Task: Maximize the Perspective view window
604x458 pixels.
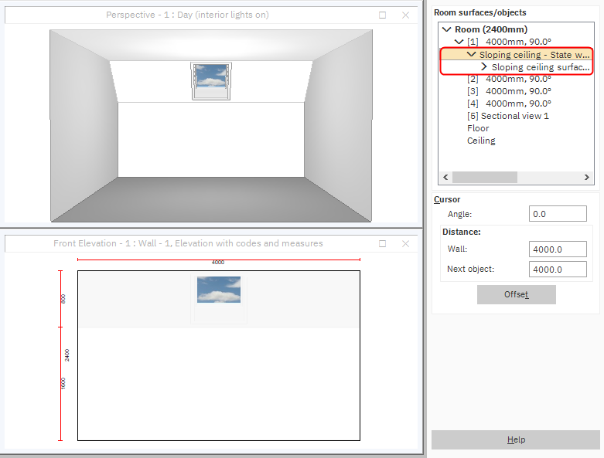Action: 382,15
